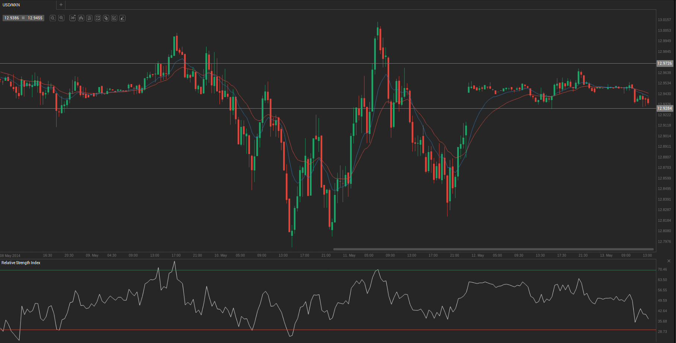
Task: Add a new chart tab with plus
Action: (61, 5)
